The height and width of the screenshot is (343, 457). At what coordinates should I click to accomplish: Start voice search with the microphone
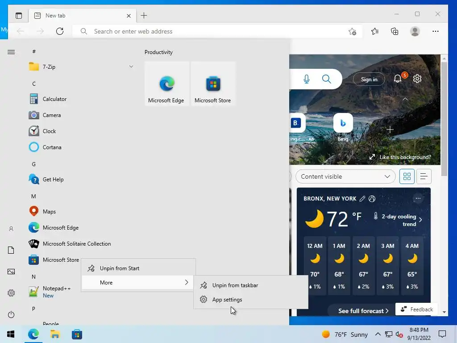click(x=306, y=79)
